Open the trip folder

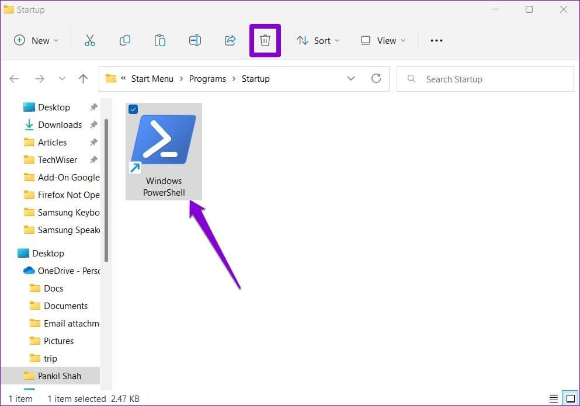click(50, 358)
